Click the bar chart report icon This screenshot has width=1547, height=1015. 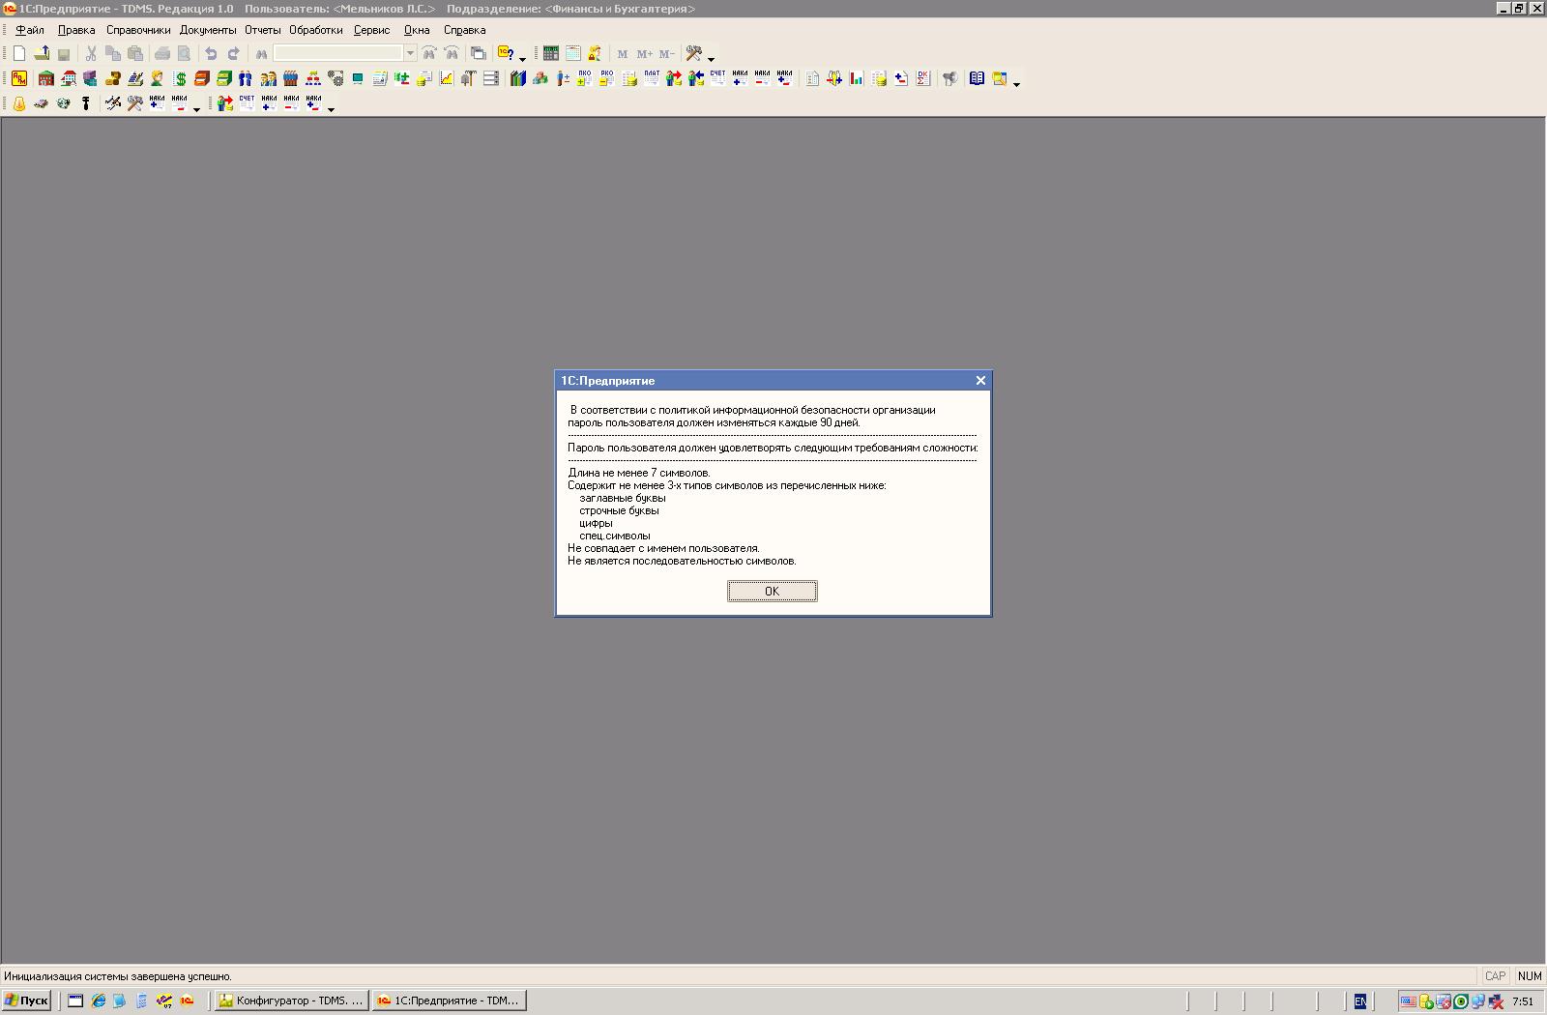pos(857,78)
